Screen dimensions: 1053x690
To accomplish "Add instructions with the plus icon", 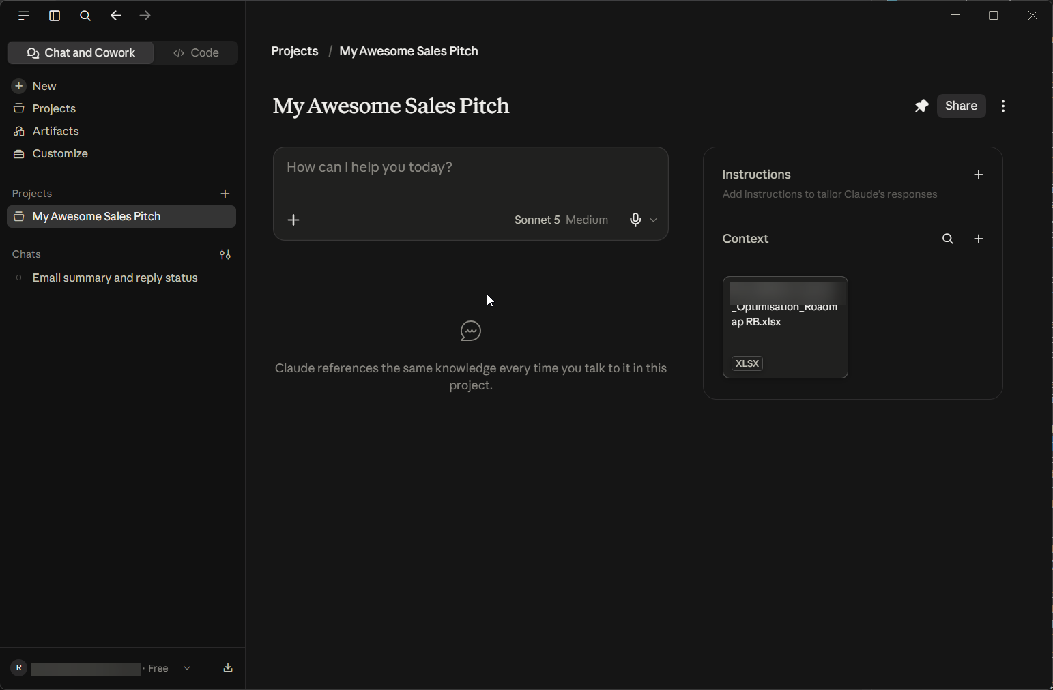I will tap(979, 175).
